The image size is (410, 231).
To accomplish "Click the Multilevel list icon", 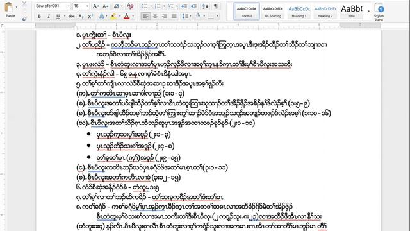I will click(x=170, y=6).
